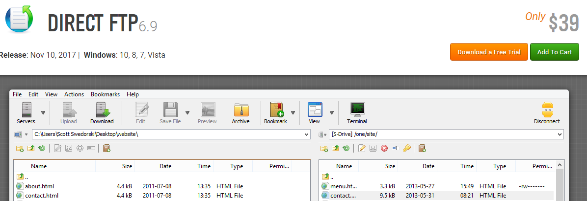Image resolution: width=587 pixels, height=201 pixels.
Task: Create new folder in local pane toolbar
Action: 20,148
